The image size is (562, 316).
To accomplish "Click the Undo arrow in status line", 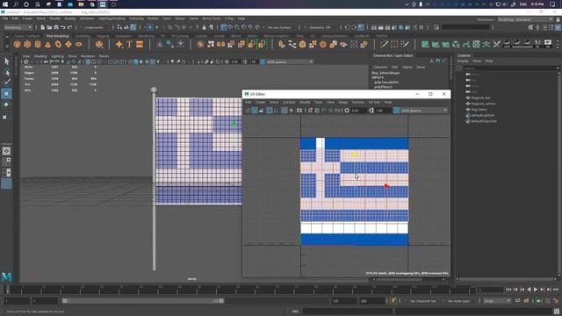I will coord(63,27).
